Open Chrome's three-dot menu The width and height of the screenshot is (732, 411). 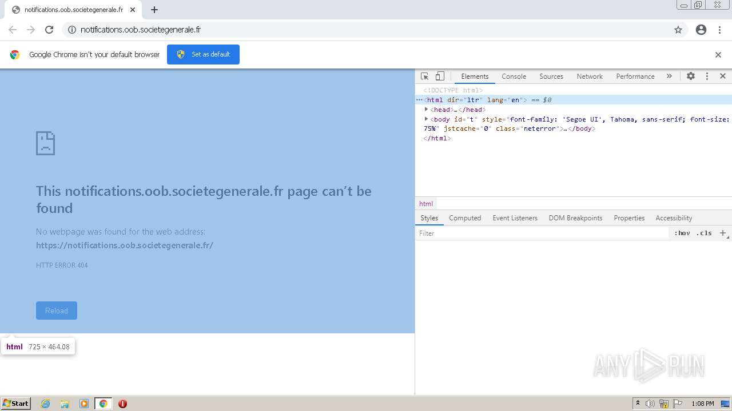pos(720,30)
